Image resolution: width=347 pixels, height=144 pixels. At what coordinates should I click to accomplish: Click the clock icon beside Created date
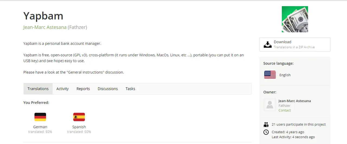(266, 132)
